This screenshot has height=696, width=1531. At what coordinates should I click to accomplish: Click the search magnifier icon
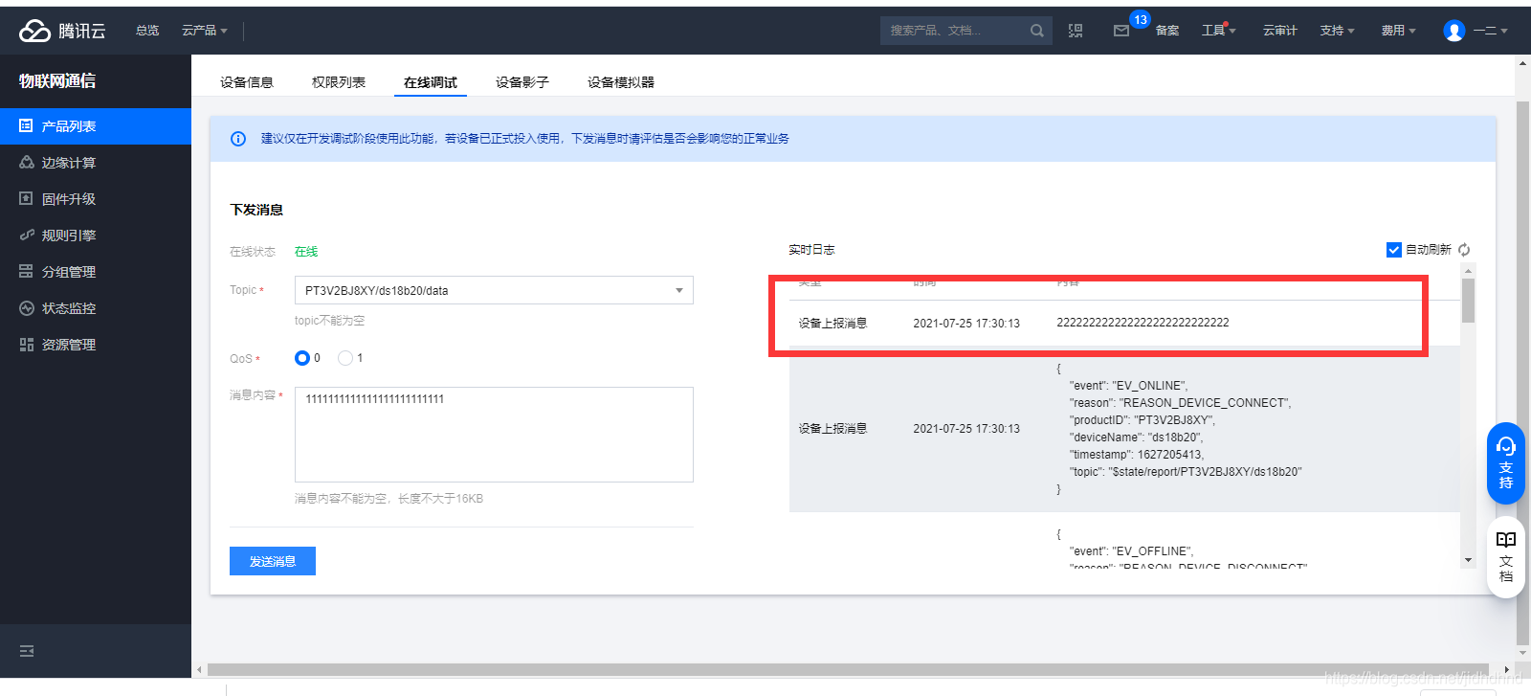point(1036,31)
